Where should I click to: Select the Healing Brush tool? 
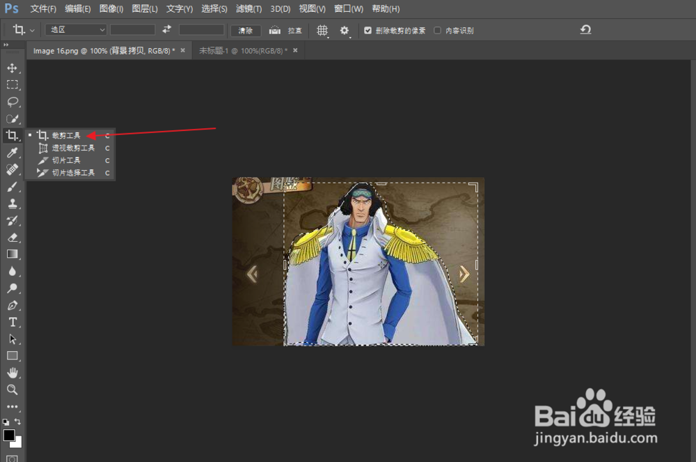[12, 170]
